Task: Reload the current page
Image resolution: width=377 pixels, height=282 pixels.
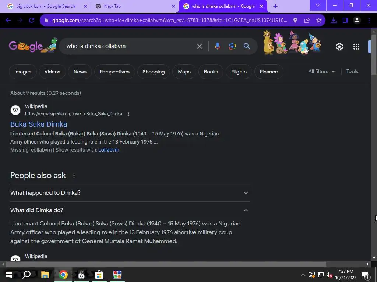Action: (32, 21)
